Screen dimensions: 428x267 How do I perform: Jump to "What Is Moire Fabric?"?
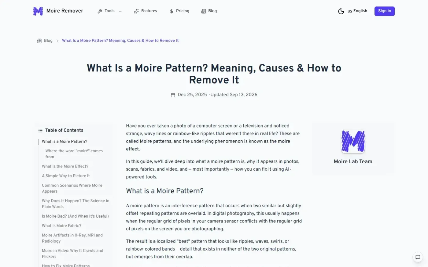(62, 226)
